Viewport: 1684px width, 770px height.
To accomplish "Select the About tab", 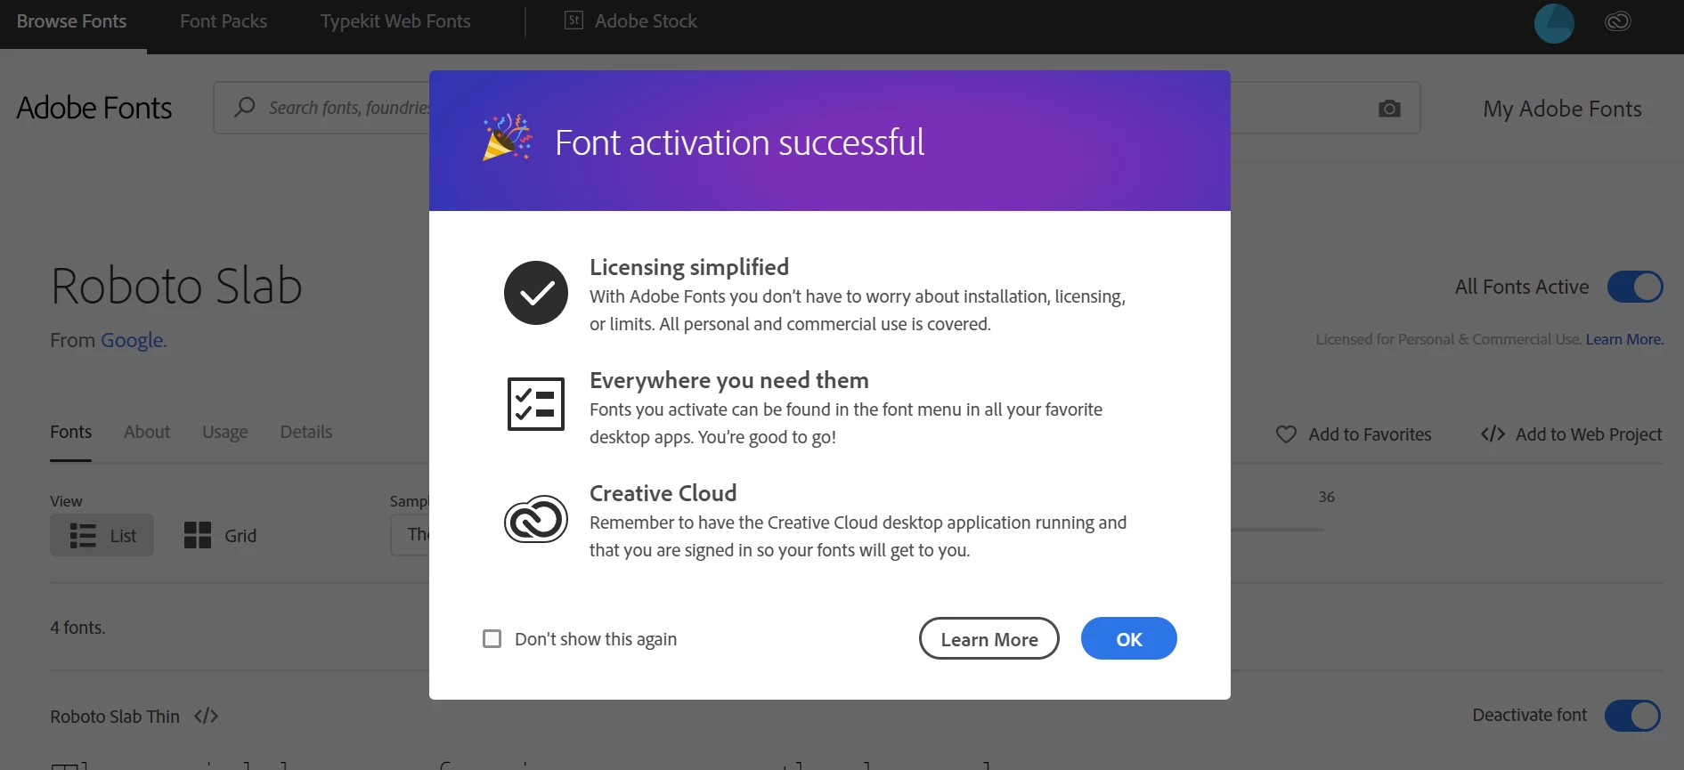I will pos(147,432).
